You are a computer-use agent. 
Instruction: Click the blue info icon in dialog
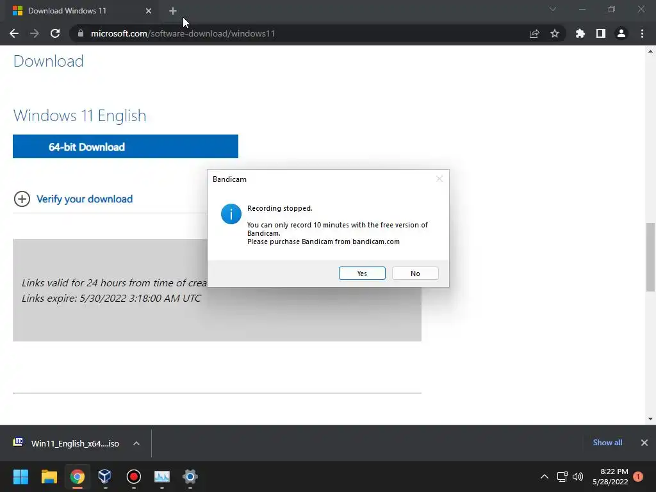pos(231,214)
